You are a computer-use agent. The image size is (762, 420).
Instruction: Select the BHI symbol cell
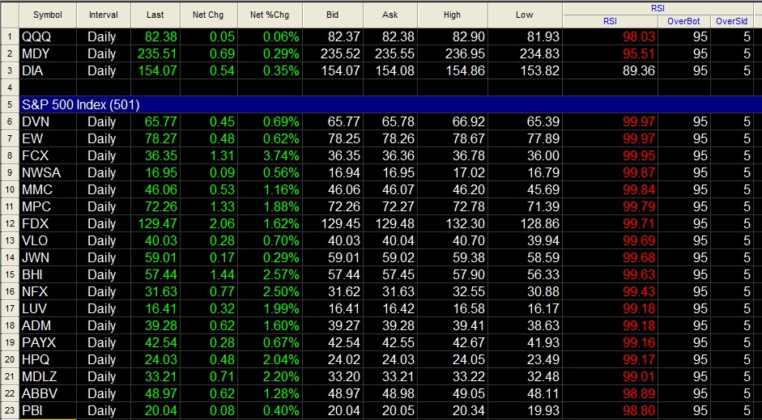[x=48, y=274]
